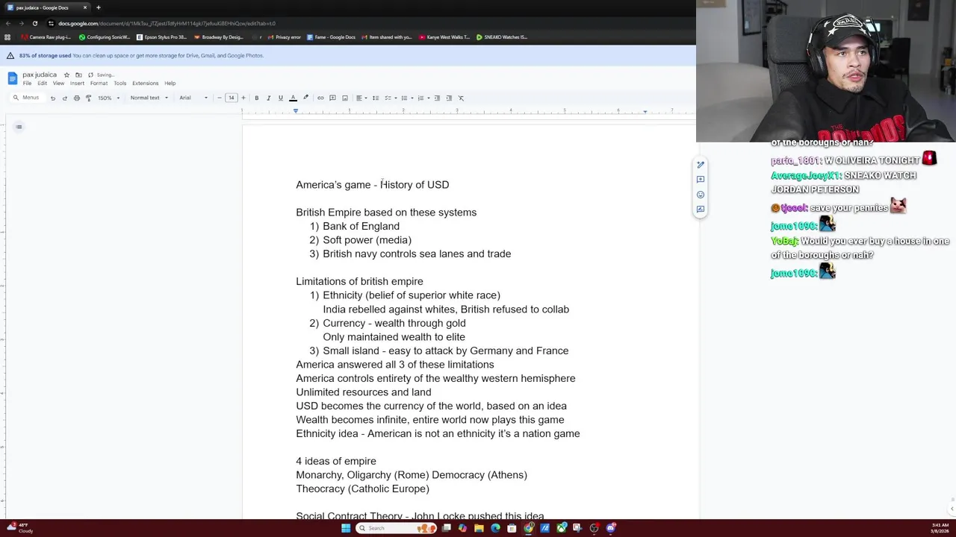Open the Chrome apps grid icon

7,37
